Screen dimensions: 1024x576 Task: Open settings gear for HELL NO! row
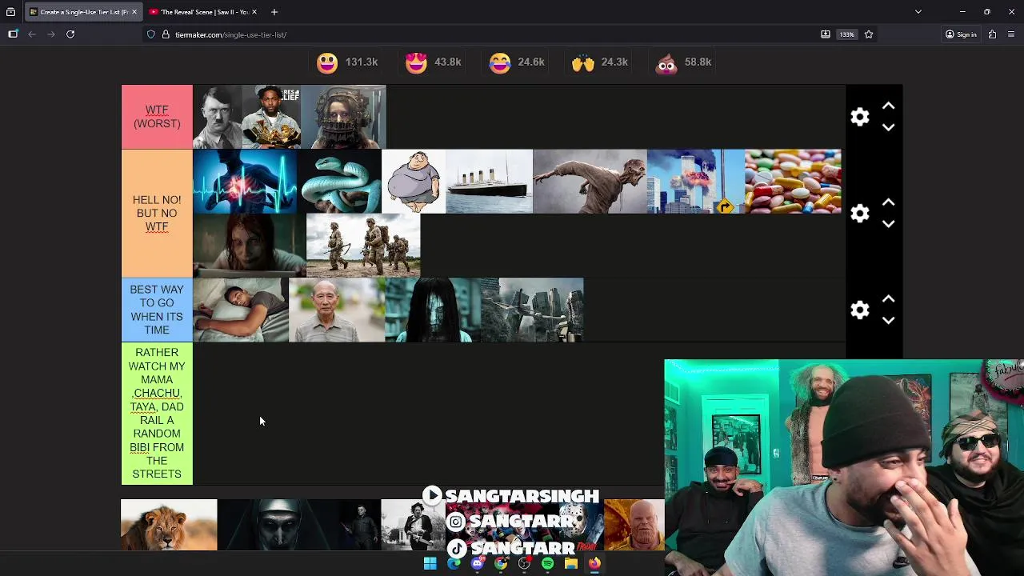click(860, 213)
